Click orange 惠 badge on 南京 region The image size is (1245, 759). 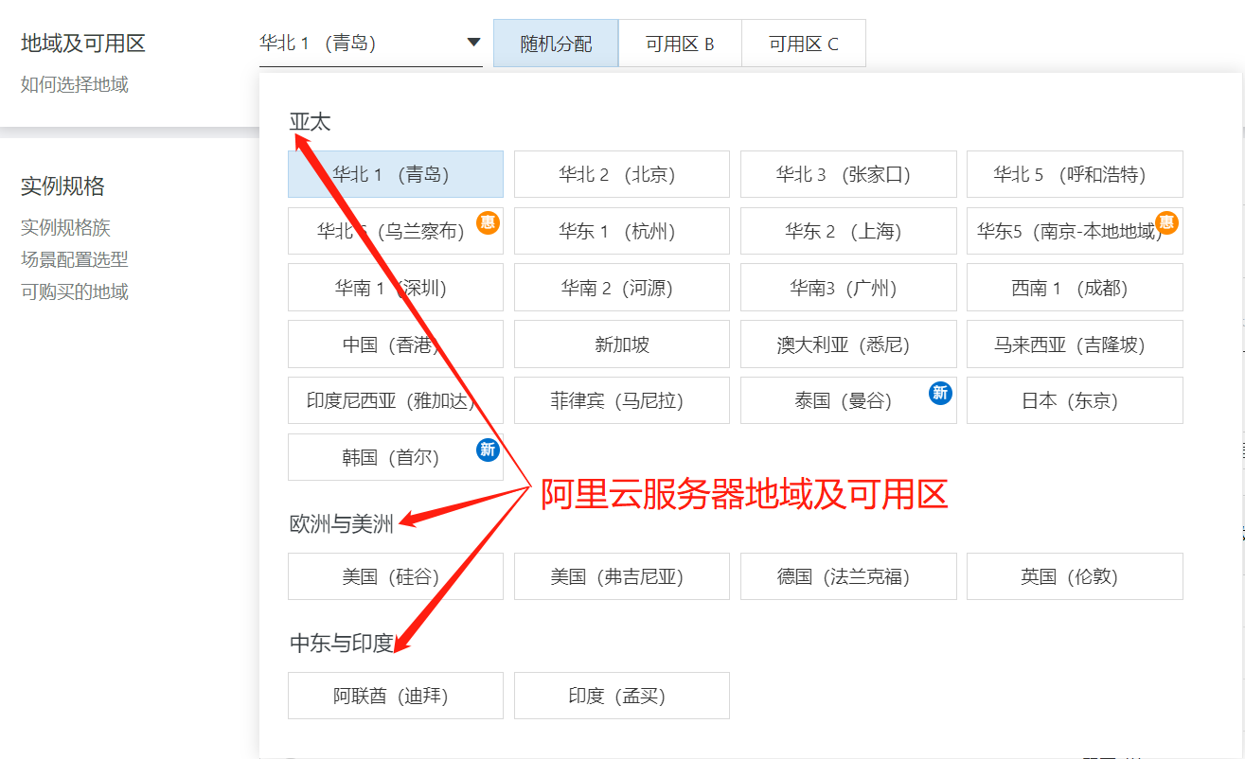pyautogui.click(x=1167, y=222)
